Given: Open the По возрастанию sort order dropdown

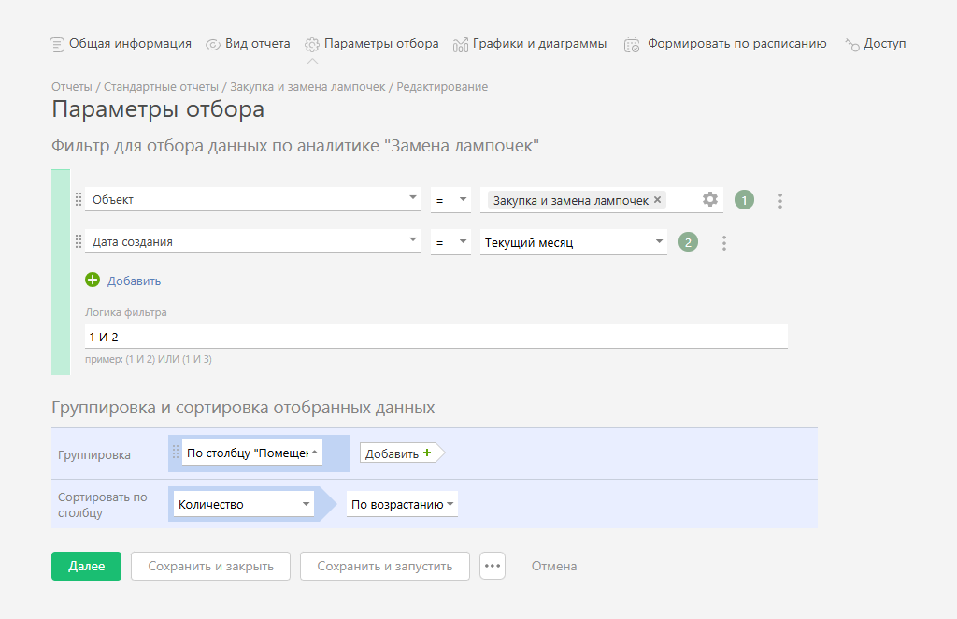Looking at the screenshot, I should (x=450, y=505).
